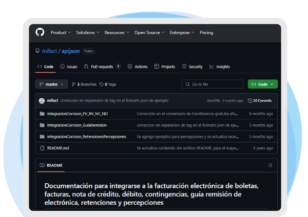Open the README.md file
308x217 pixels.
(x=58, y=148)
